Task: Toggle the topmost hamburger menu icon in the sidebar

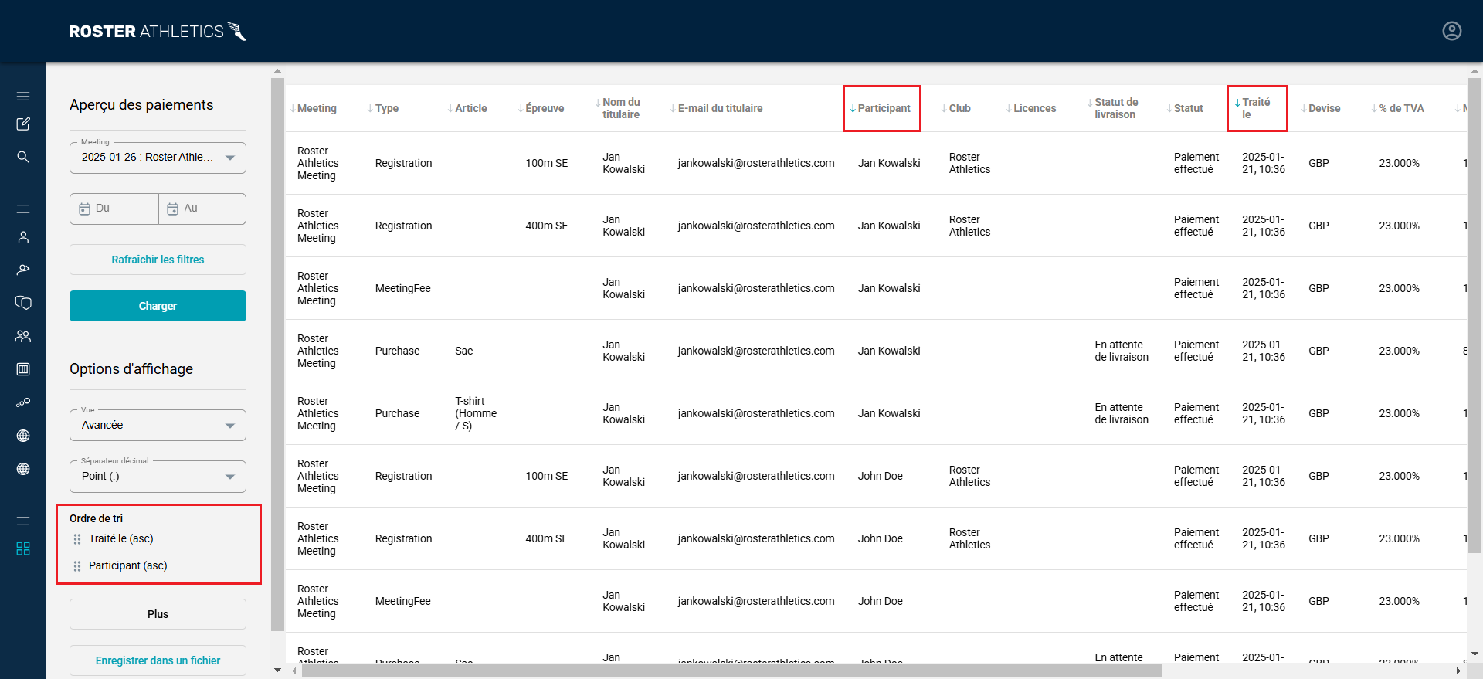Action: coord(23,97)
